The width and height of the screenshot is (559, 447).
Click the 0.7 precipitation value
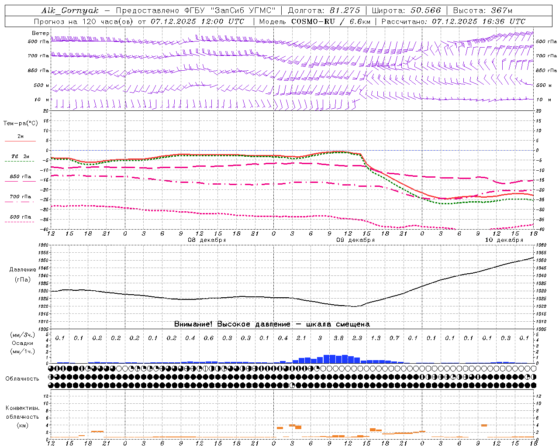[394, 338]
